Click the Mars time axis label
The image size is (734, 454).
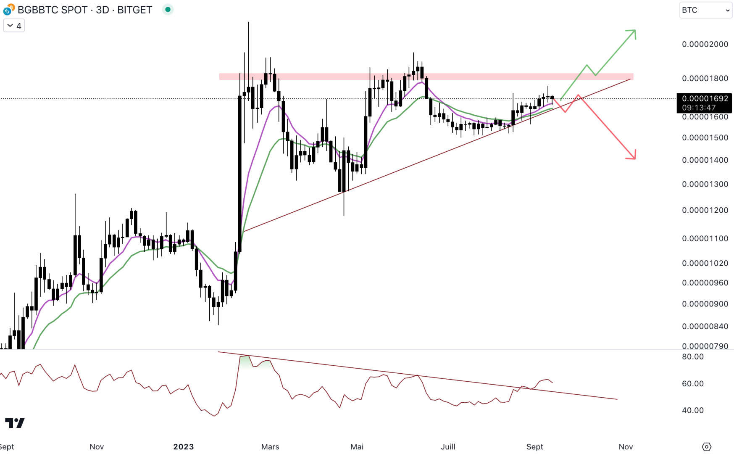[270, 447]
